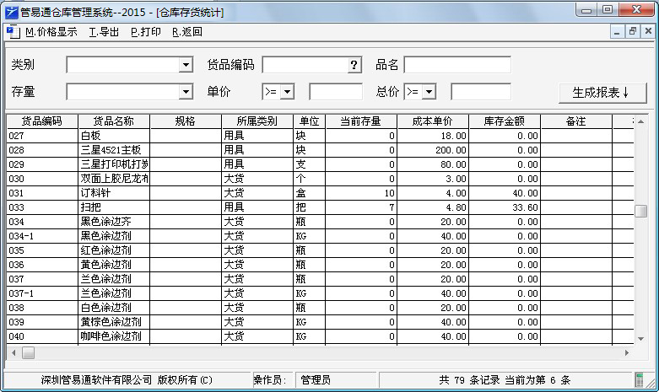Open the 总价 comparison operator dropdown
The image size is (659, 392).
429,92
